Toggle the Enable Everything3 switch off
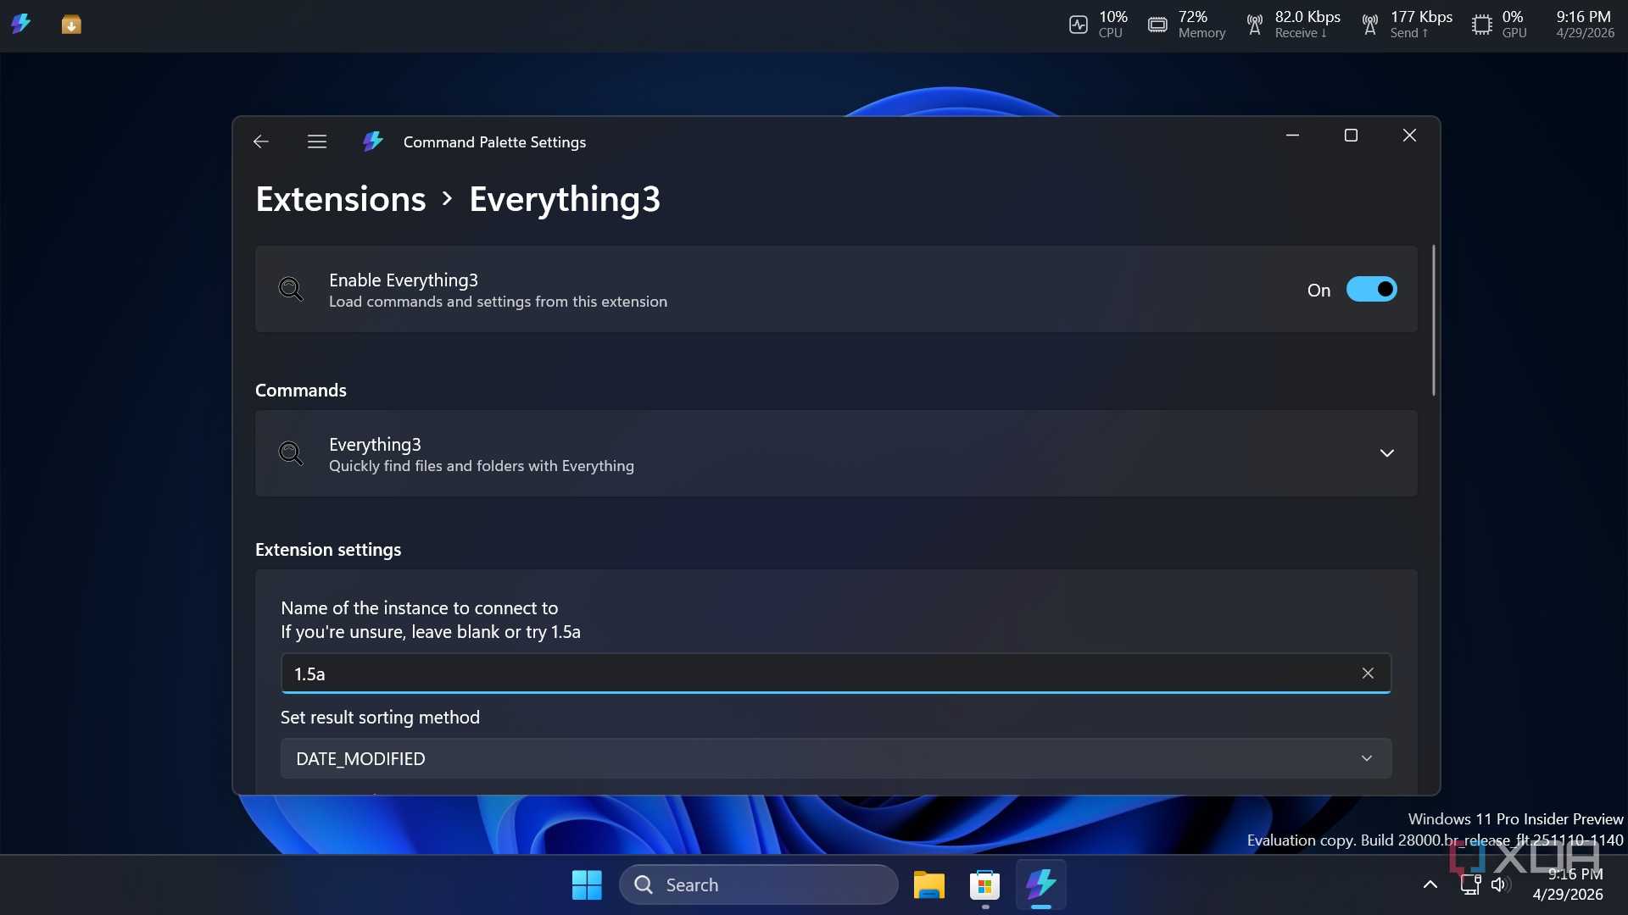Image resolution: width=1628 pixels, height=915 pixels. pos(1371,290)
